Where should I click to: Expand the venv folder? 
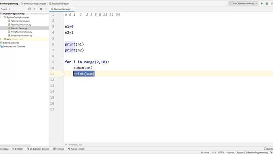pos(1,39)
